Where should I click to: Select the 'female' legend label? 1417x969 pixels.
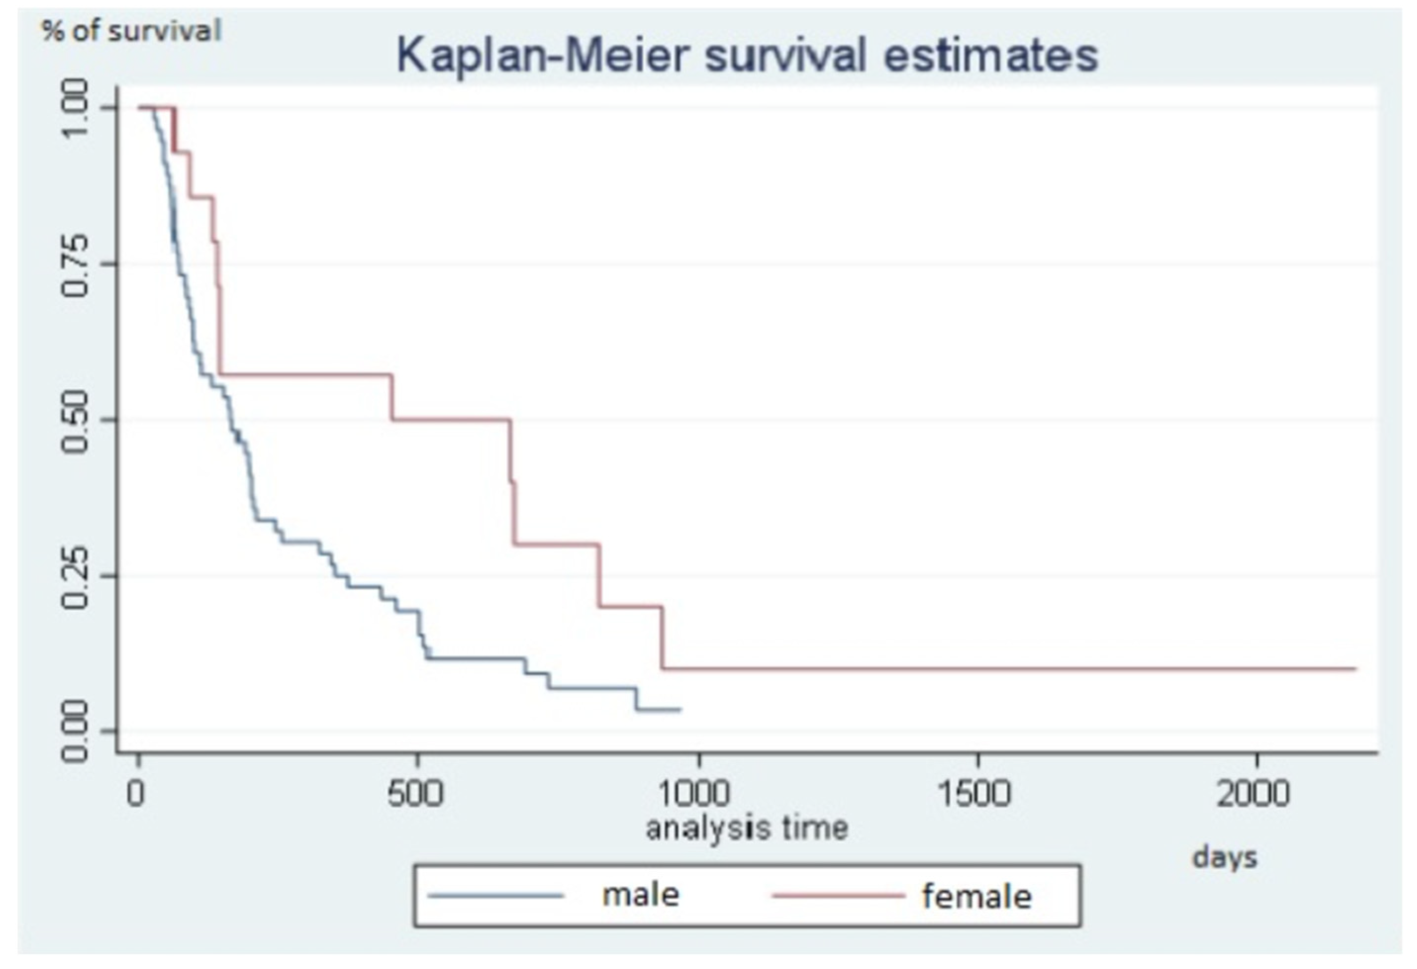click(x=977, y=896)
